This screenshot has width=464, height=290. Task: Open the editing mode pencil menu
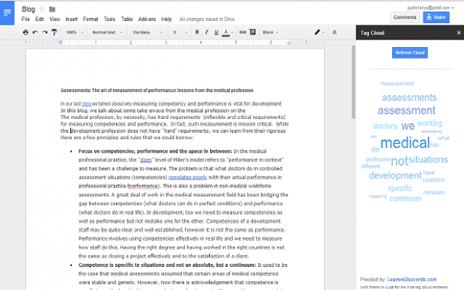point(320,32)
